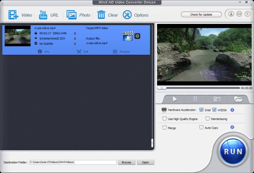Clear the file list with trash icon
This screenshot has height=173, width=254.
107,15
